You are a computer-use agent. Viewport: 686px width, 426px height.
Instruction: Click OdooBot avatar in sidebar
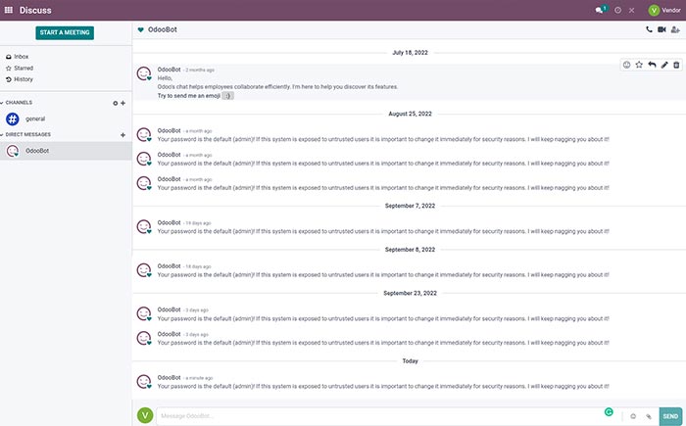tap(13, 151)
